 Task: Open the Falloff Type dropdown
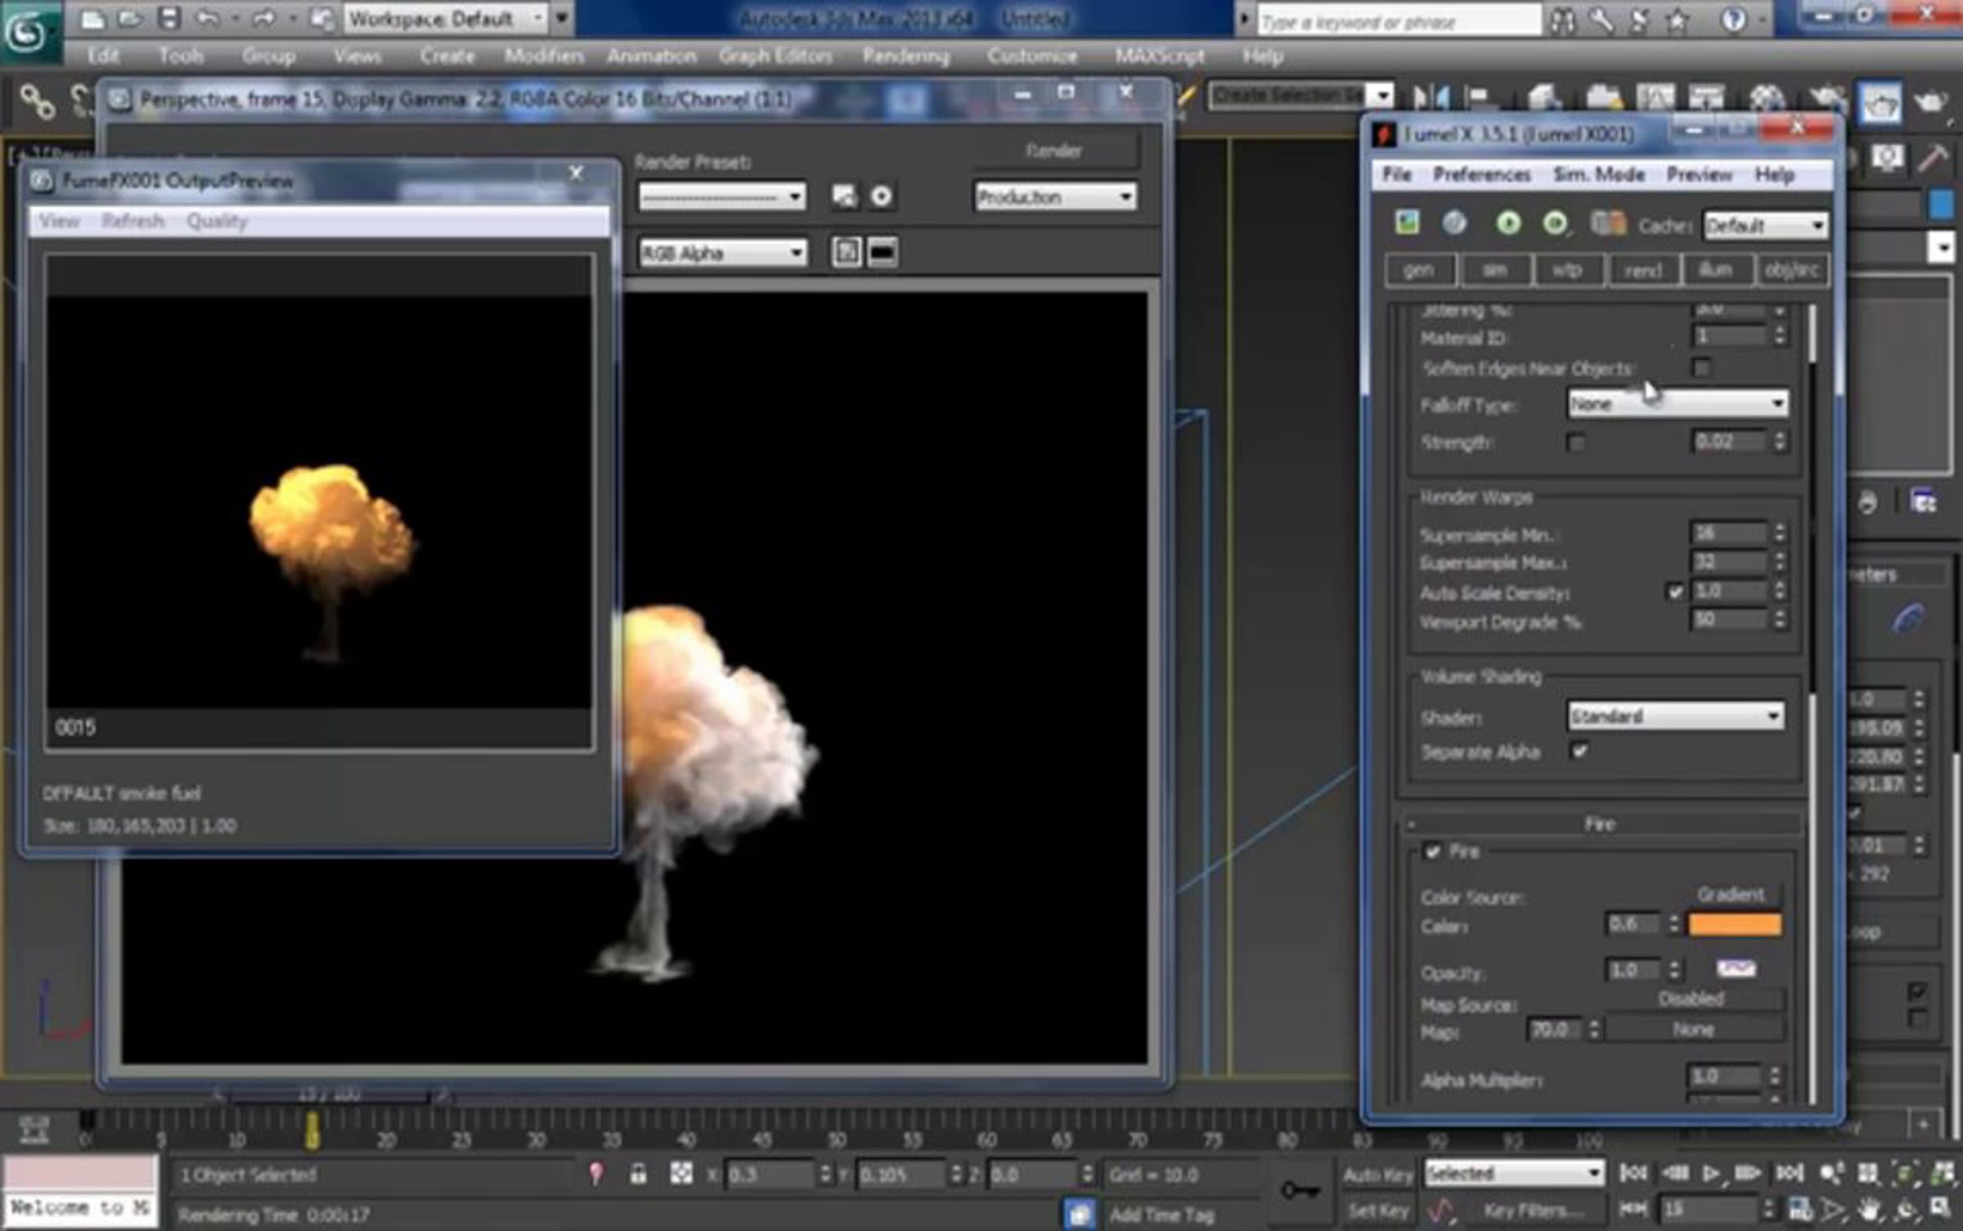pyautogui.click(x=1677, y=403)
